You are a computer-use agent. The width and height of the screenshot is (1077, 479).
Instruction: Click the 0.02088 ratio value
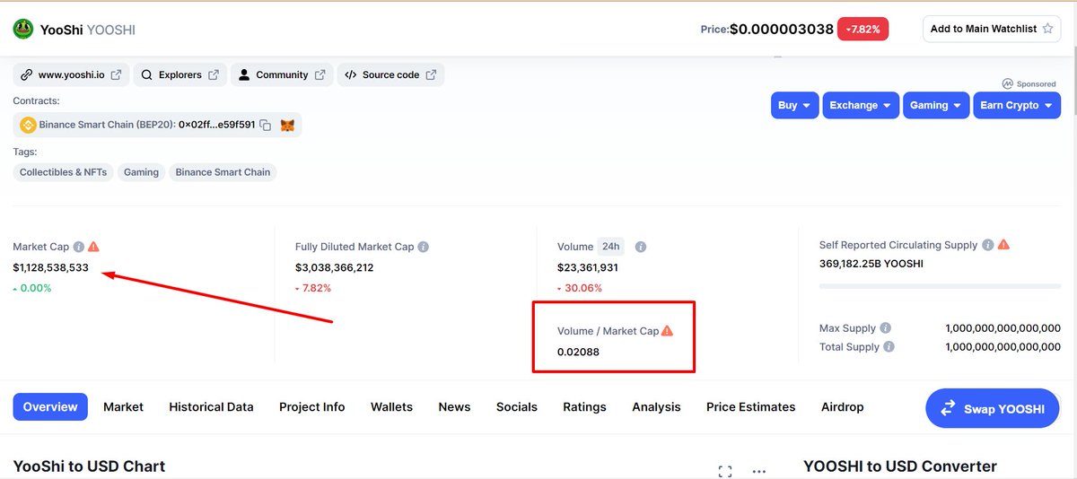pos(578,352)
